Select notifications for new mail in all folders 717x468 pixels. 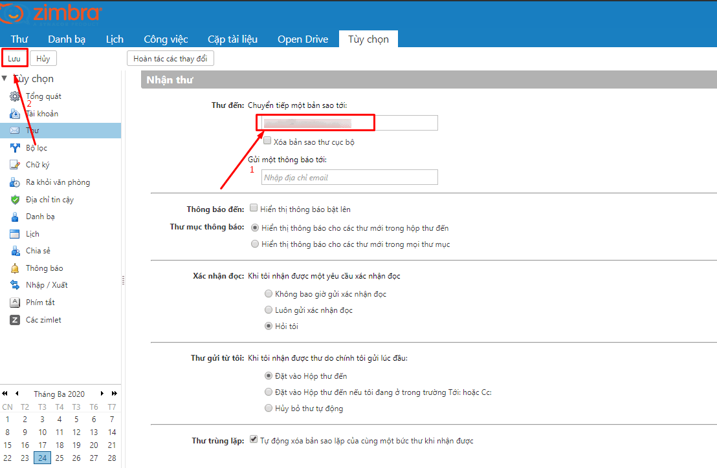255,244
